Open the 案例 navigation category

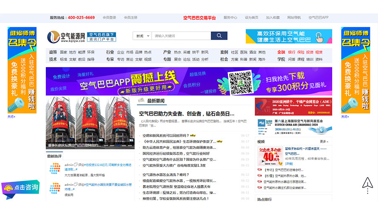pos(224,52)
